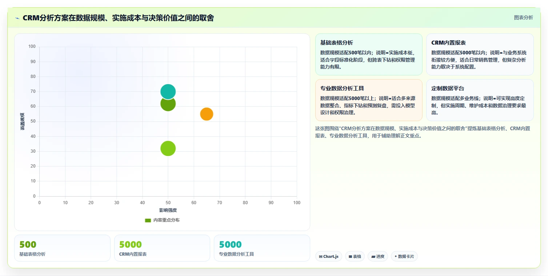
Task: Click the 影响强度 x-axis title
Action: pos(168,210)
